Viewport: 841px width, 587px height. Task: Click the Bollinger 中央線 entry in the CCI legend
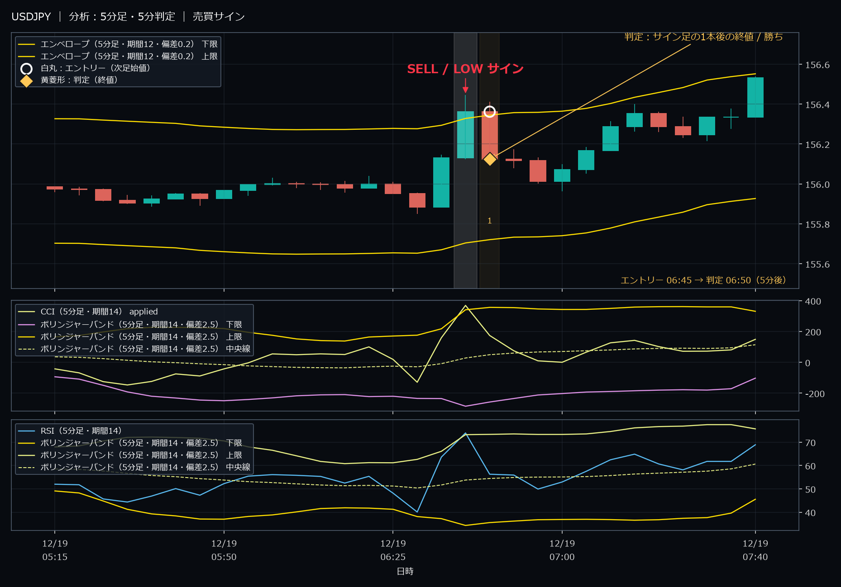click(134, 349)
